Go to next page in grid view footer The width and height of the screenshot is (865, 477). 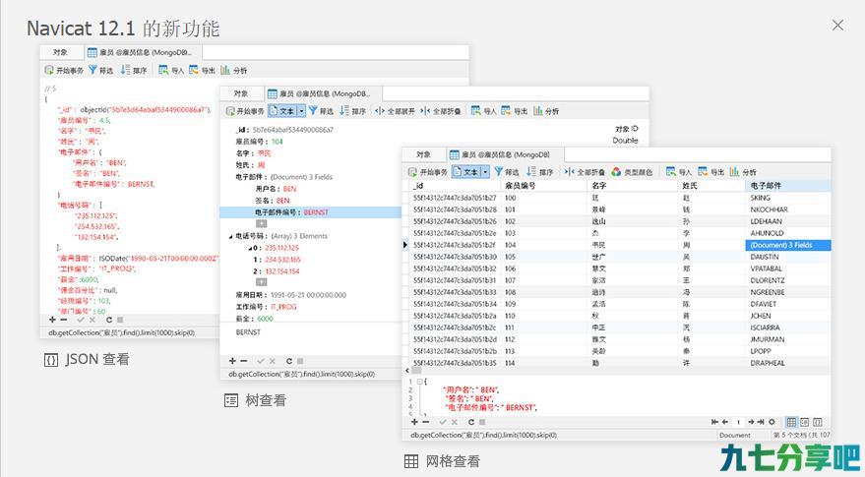click(752, 422)
